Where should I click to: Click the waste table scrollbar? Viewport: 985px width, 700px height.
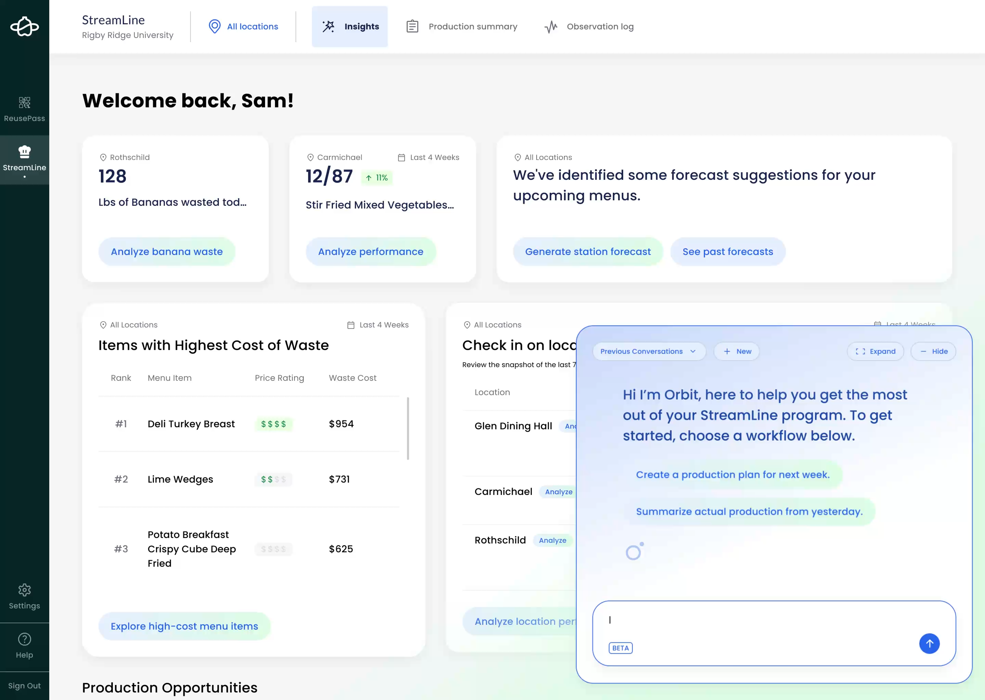coord(408,429)
